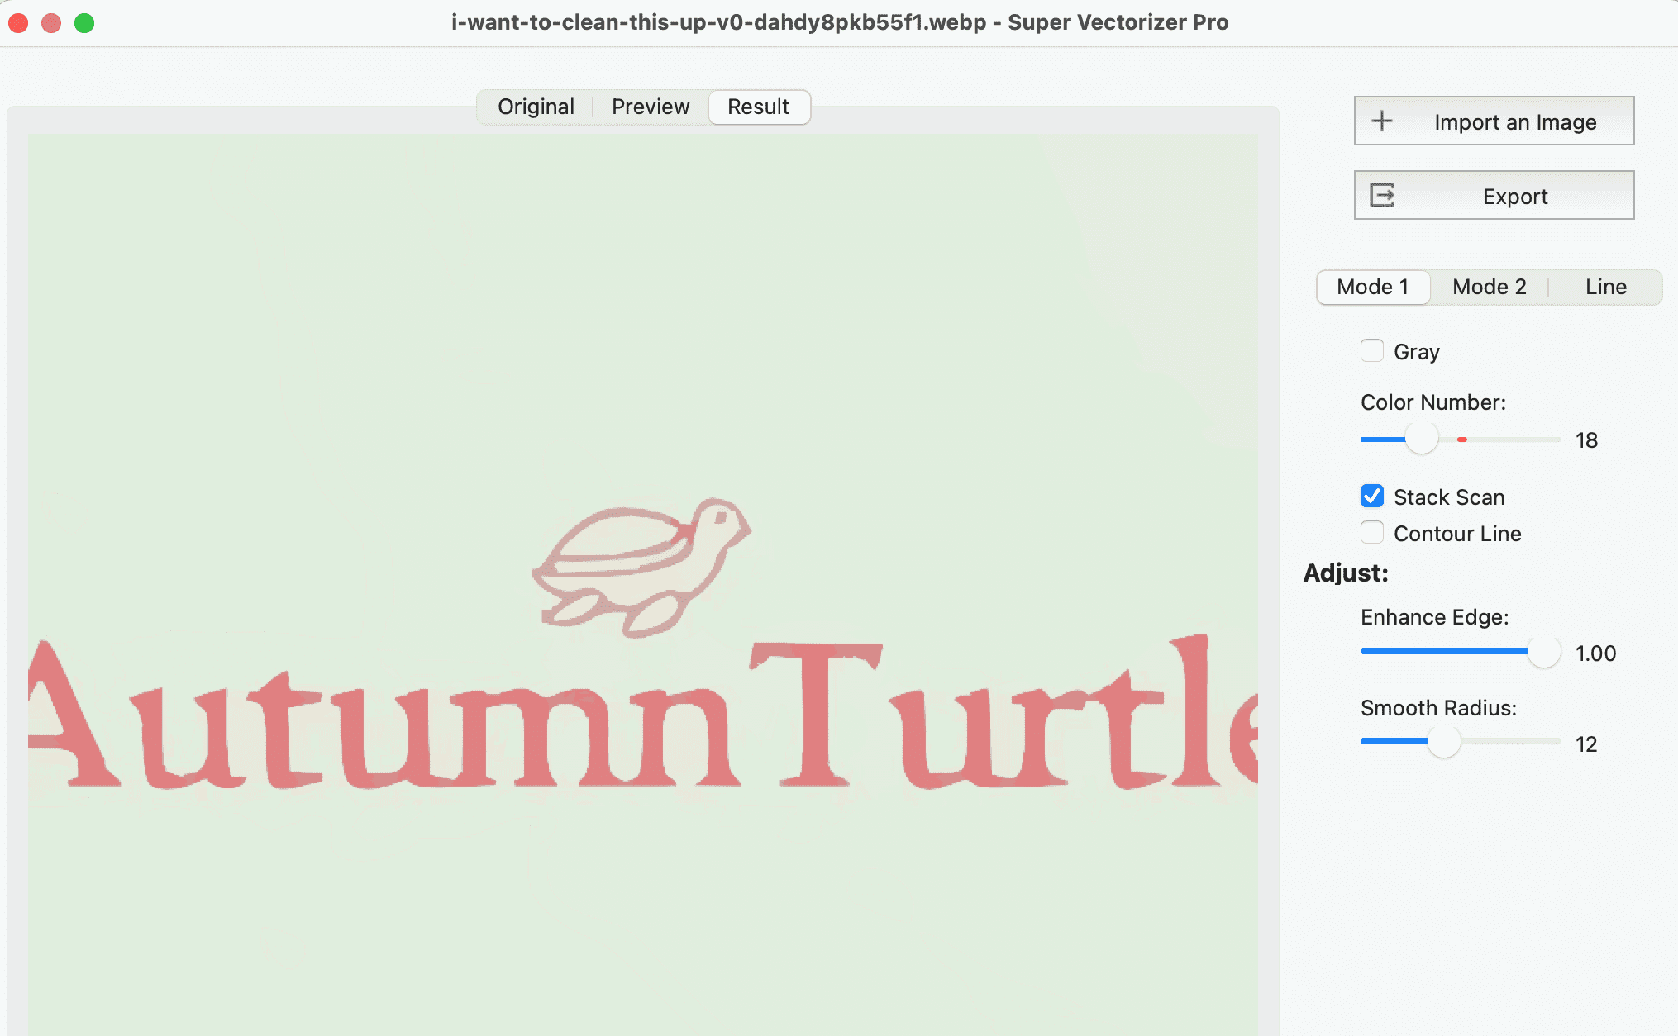This screenshot has width=1678, height=1036.
Task: Switch to the Original view tab
Action: pyautogui.click(x=536, y=107)
